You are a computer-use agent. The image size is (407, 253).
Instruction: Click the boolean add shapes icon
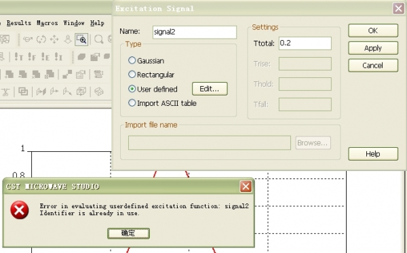[x=9, y=74]
